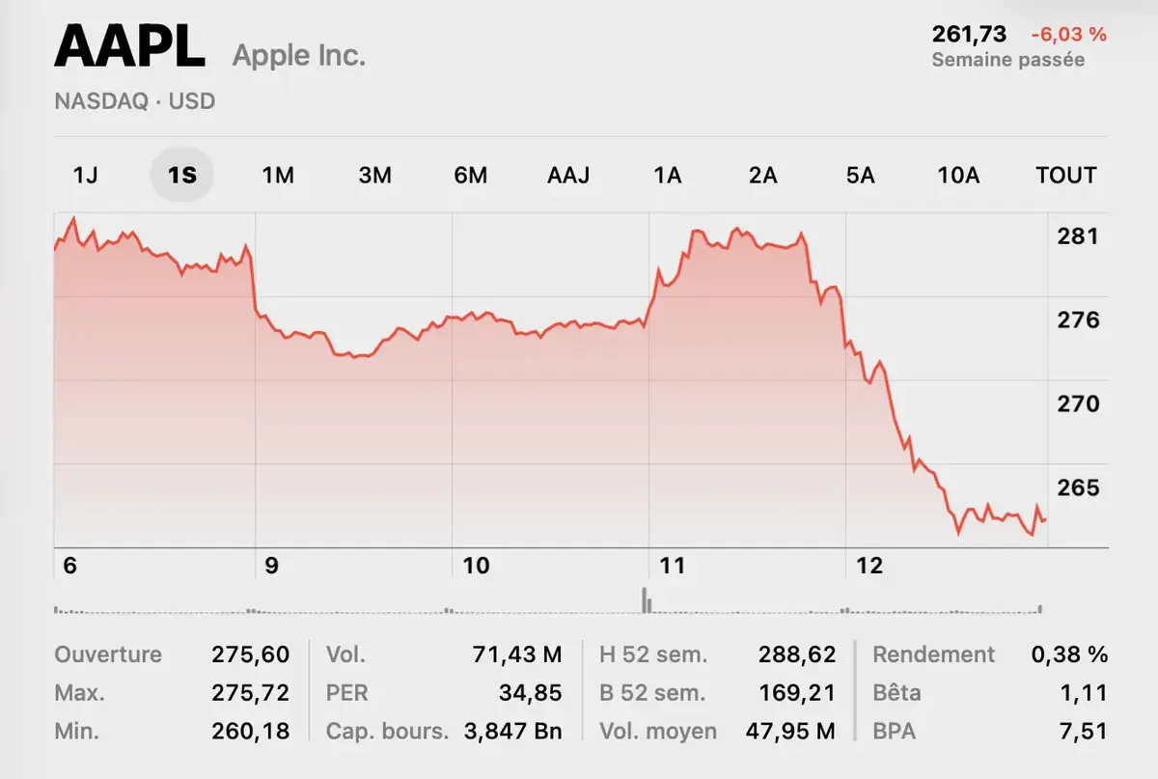Show the TOUT all-time chart

click(1064, 175)
